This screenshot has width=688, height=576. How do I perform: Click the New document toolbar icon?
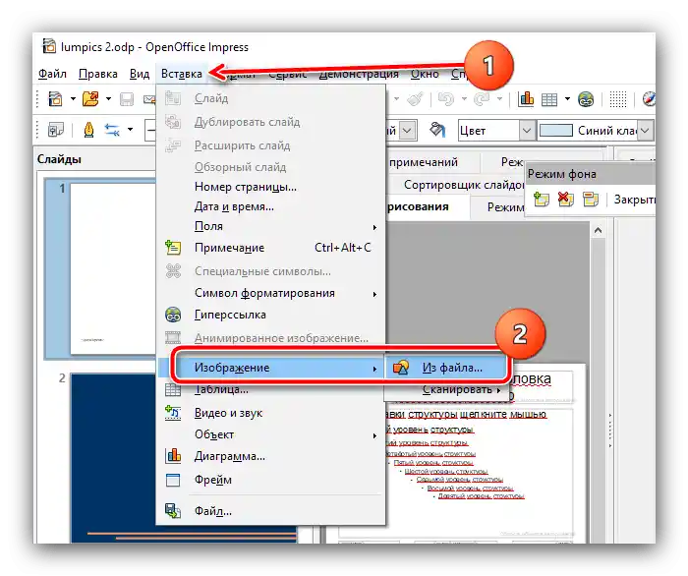pos(55,98)
